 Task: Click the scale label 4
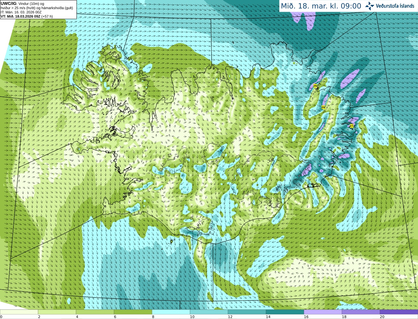[x=77, y=317]
